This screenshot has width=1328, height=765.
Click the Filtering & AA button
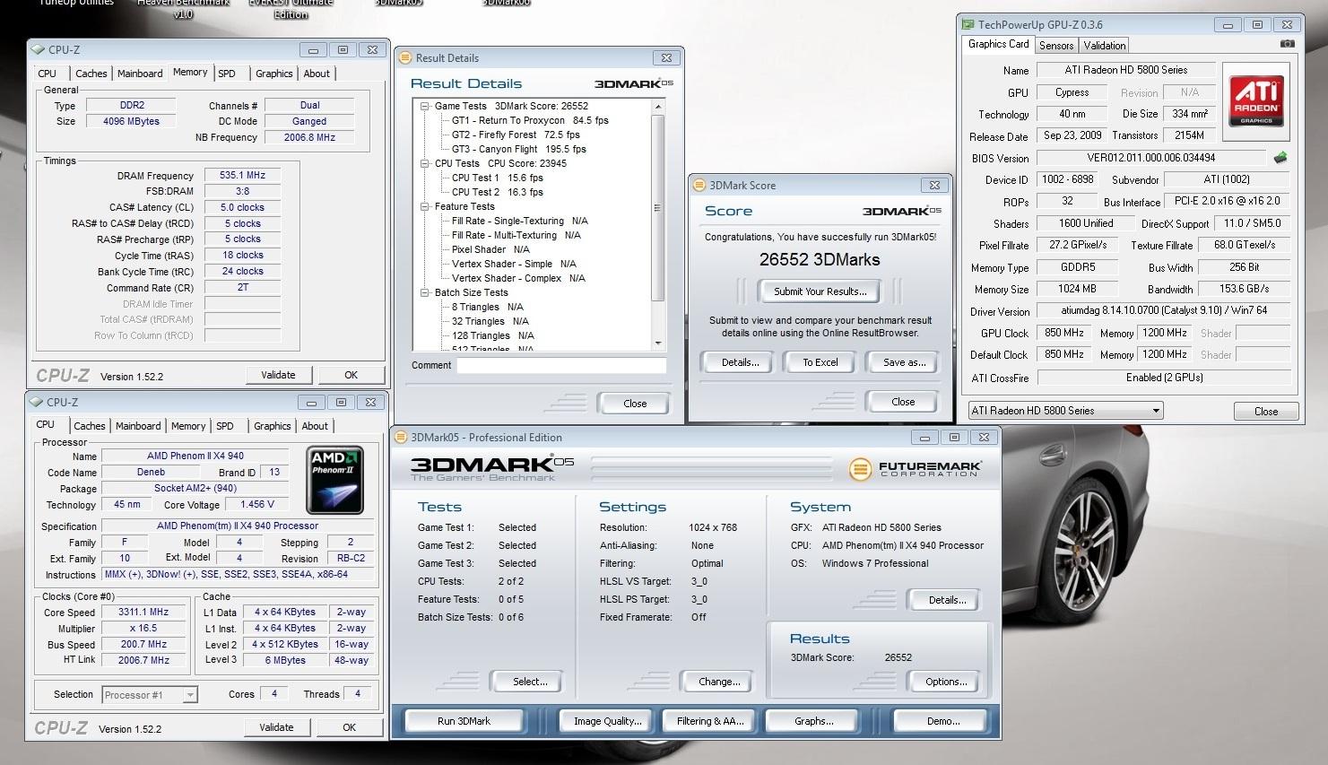(x=710, y=721)
